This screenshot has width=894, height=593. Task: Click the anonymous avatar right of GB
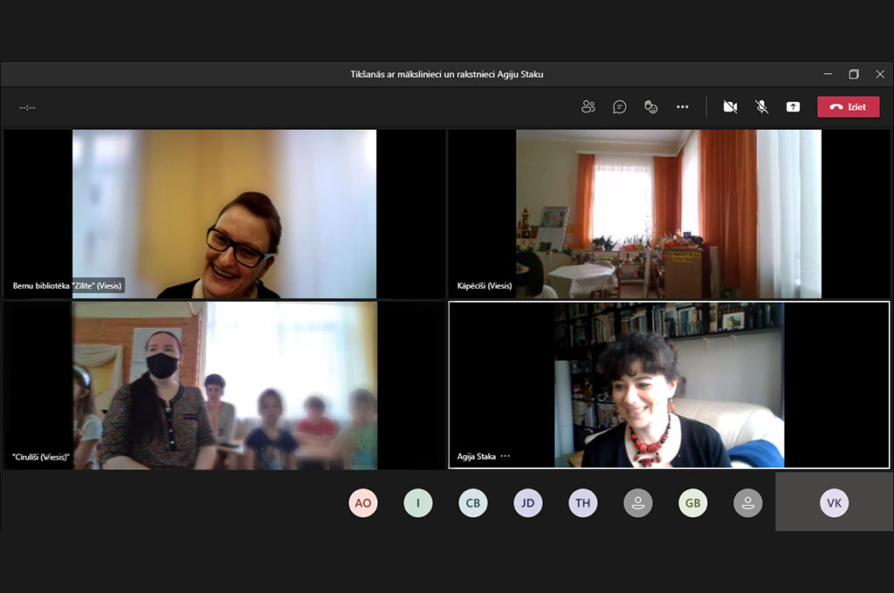(748, 503)
